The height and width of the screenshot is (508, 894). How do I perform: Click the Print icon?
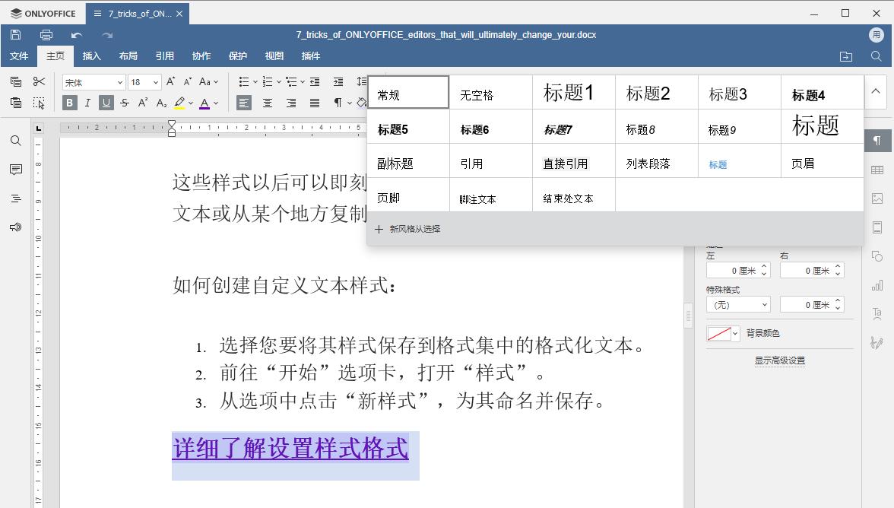point(46,34)
